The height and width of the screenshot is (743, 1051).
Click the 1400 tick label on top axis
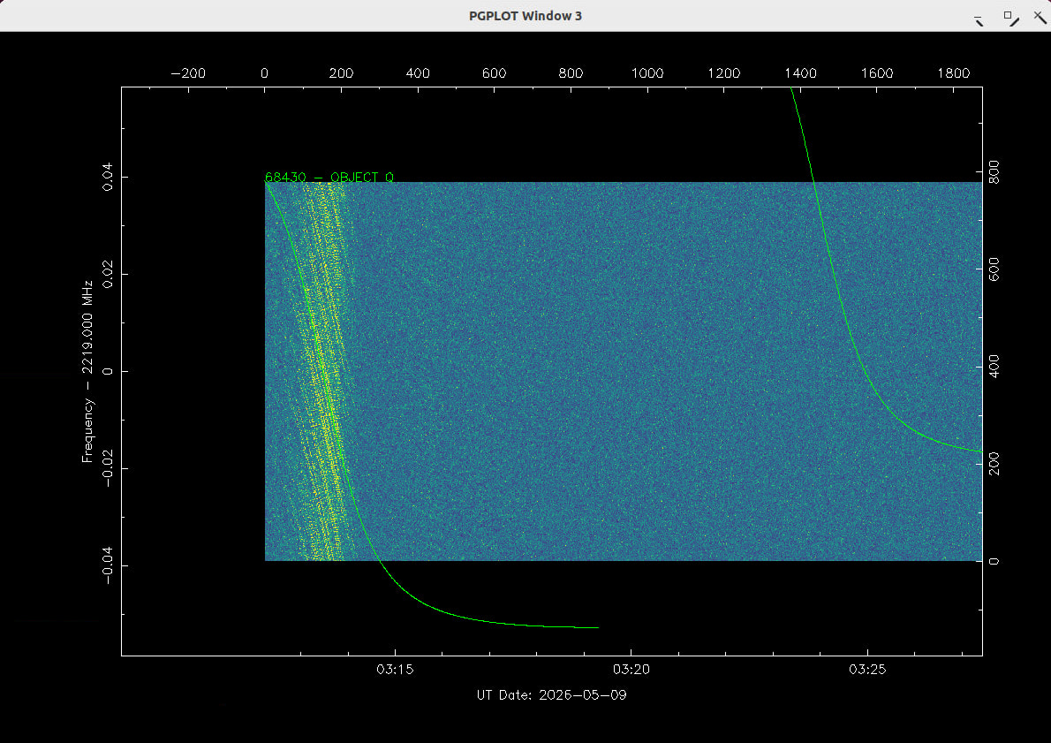(x=800, y=73)
